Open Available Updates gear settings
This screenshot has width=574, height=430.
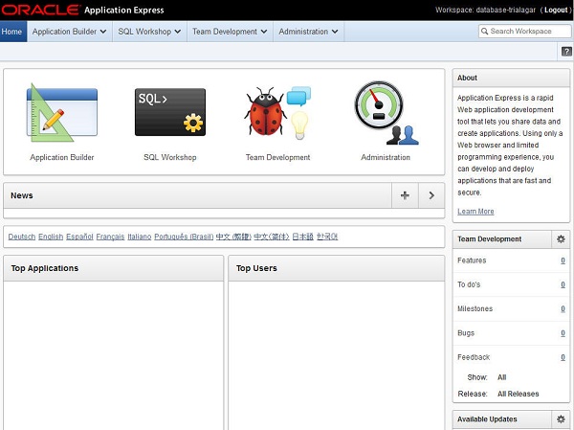point(561,419)
